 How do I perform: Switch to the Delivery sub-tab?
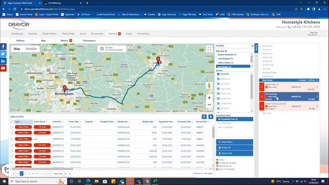pyautogui.click(x=21, y=41)
